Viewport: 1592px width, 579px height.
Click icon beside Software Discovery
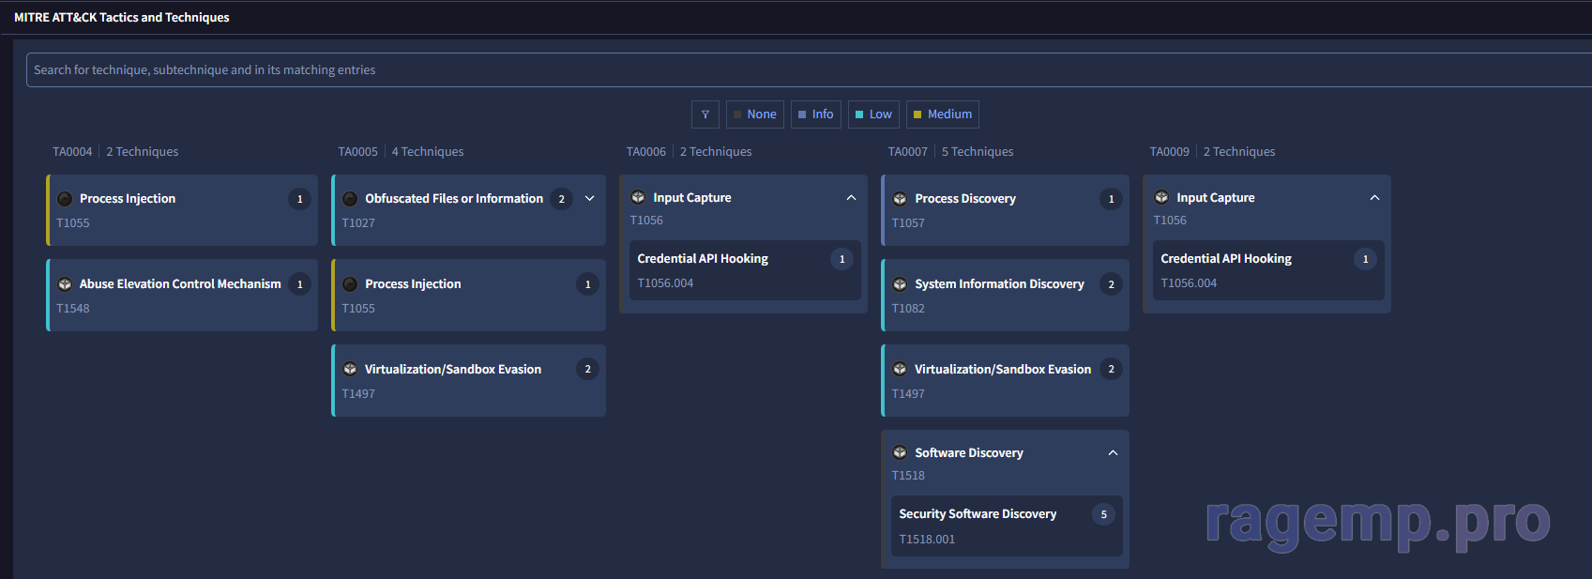900,453
